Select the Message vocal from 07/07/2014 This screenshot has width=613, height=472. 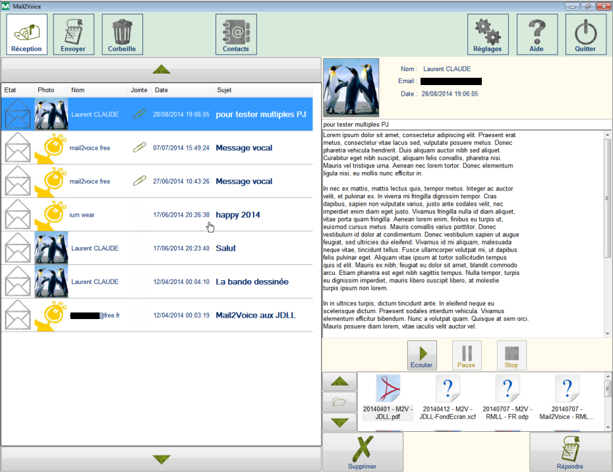[x=157, y=148]
